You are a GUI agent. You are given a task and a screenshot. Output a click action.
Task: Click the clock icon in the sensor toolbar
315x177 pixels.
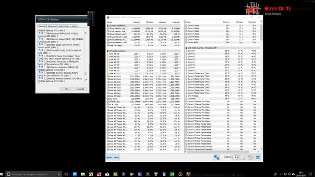(x=235, y=157)
